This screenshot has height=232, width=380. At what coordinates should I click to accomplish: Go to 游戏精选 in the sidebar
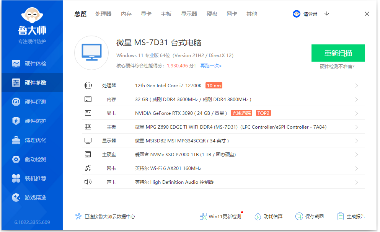pyautogui.click(x=31, y=198)
